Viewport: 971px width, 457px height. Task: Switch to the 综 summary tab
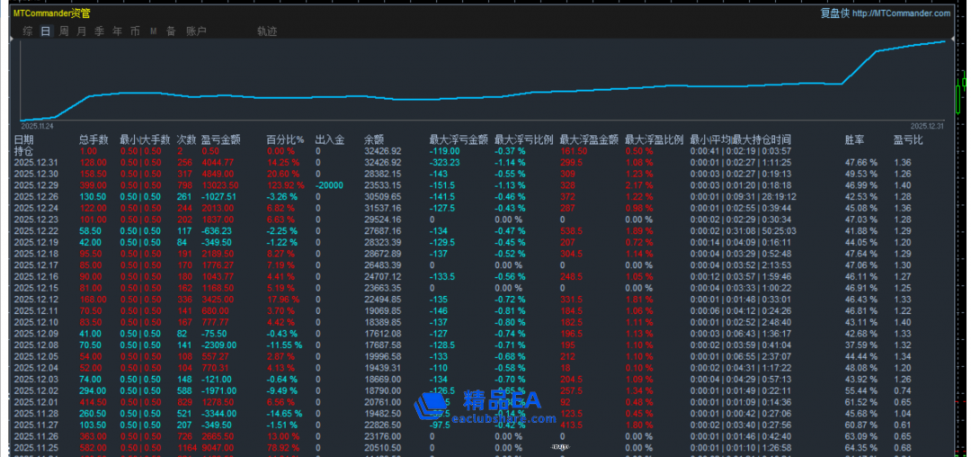click(x=28, y=31)
